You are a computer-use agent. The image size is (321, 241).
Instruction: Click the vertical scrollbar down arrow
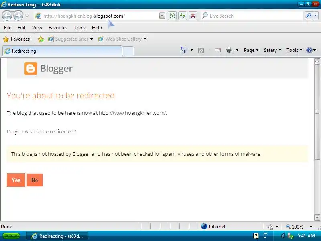[x=317, y=217]
